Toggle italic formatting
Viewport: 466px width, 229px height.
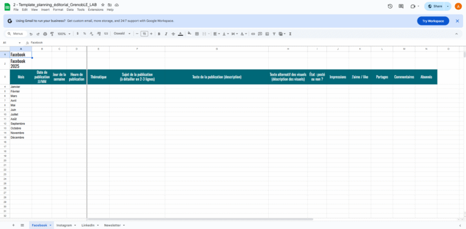click(166, 34)
